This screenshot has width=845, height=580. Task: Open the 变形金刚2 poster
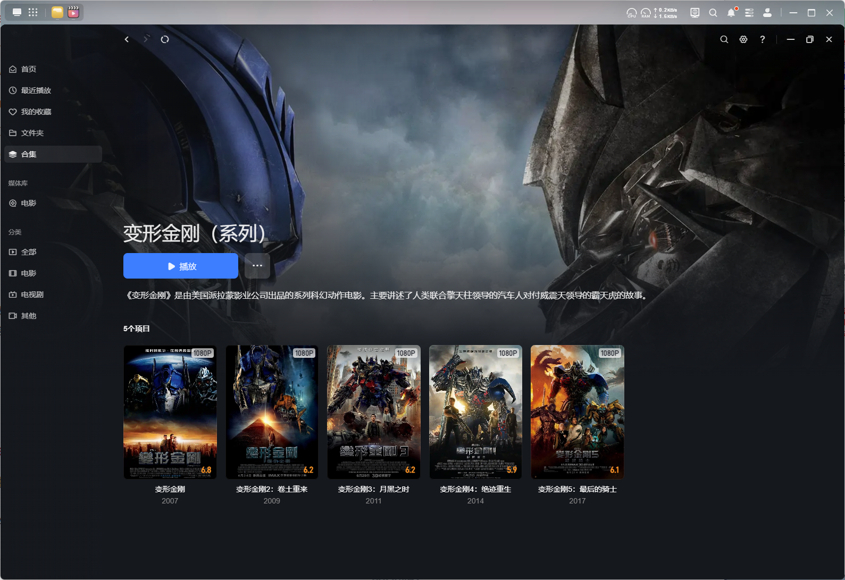[x=272, y=412]
